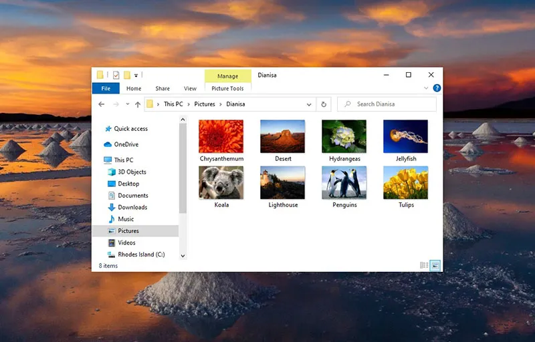The width and height of the screenshot is (535, 342).
Task: Open Downloads folder in the sidebar
Action: pyautogui.click(x=132, y=207)
